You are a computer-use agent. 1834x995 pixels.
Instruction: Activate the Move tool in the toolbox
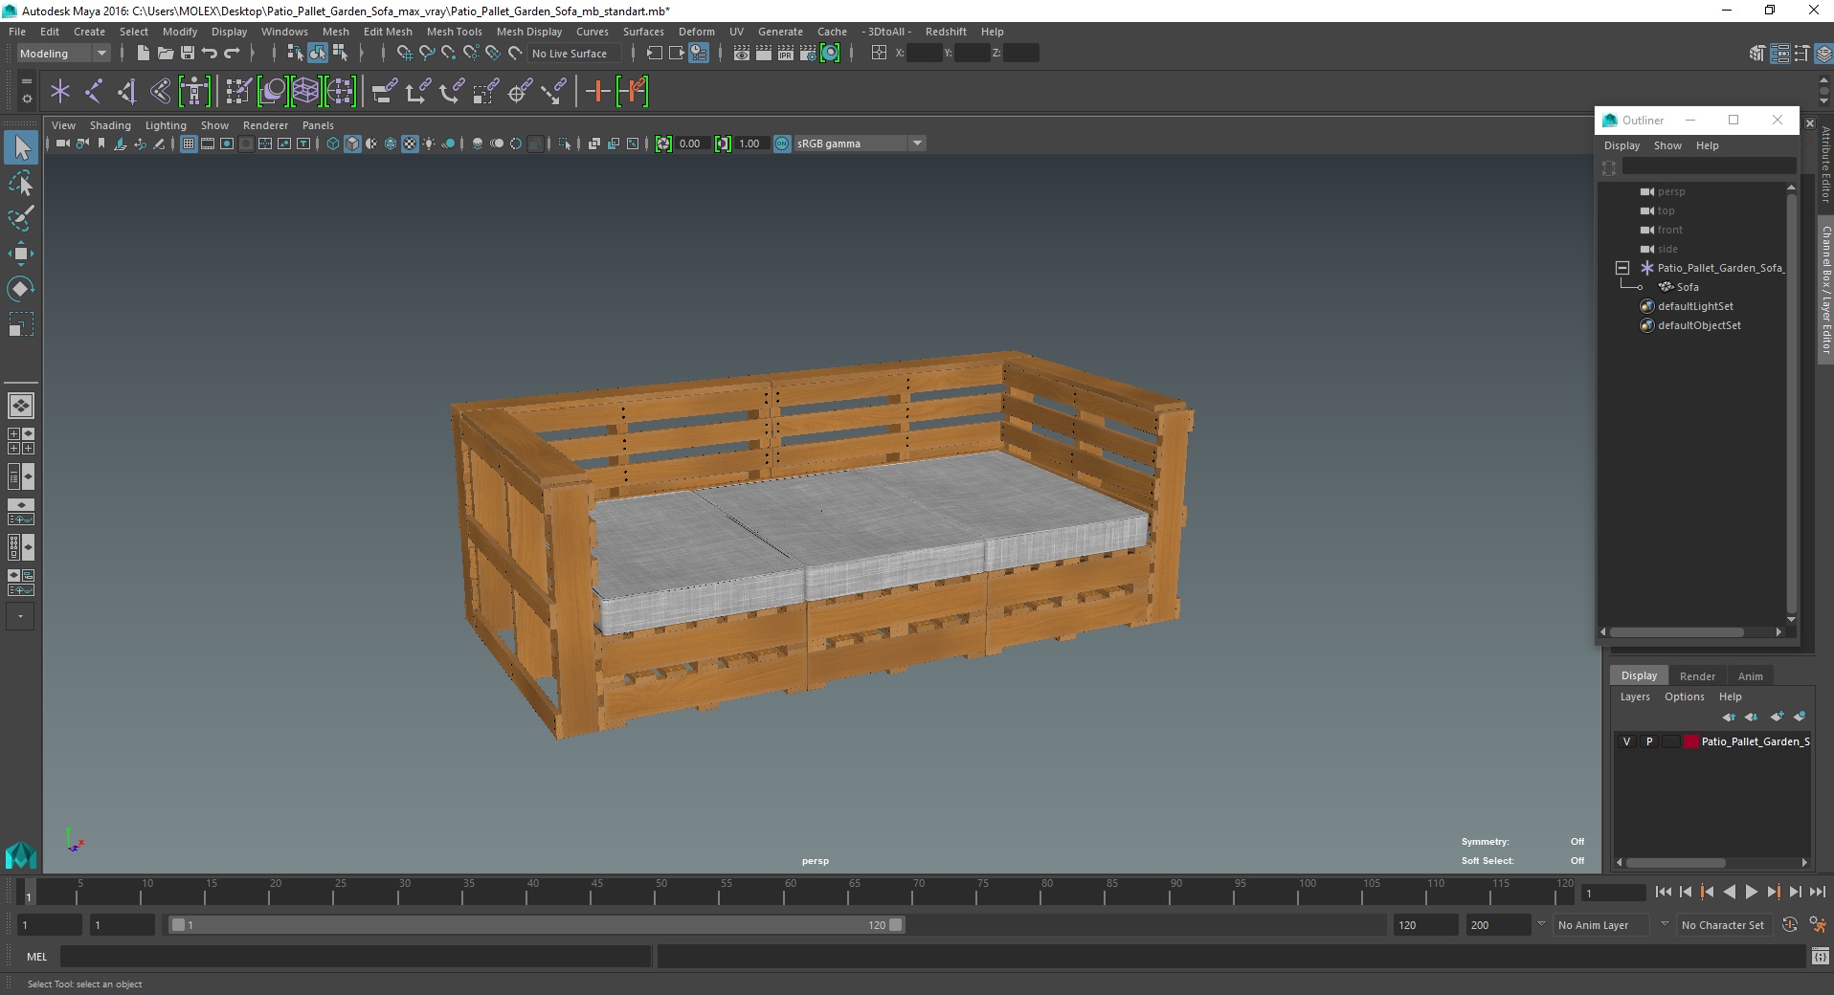pyautogui.click(x=21, y=254)
